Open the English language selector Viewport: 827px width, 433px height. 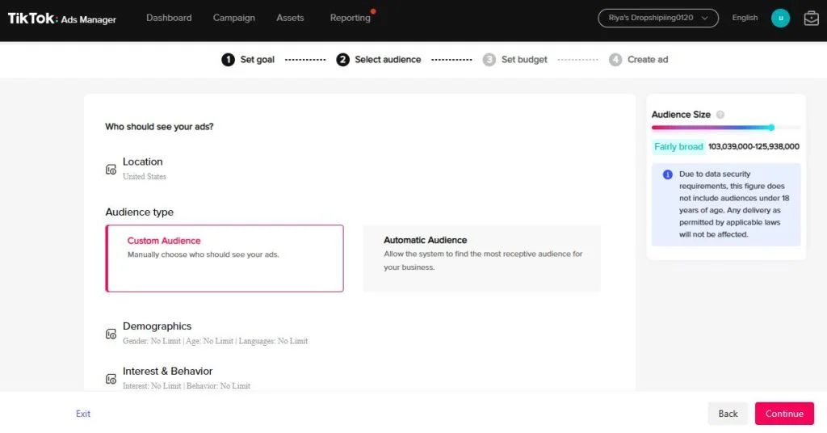pyautogui.click(x=745, y=18)
